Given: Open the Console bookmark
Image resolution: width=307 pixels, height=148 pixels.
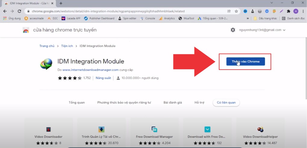Looking at the screenshot, I should 147,18.
